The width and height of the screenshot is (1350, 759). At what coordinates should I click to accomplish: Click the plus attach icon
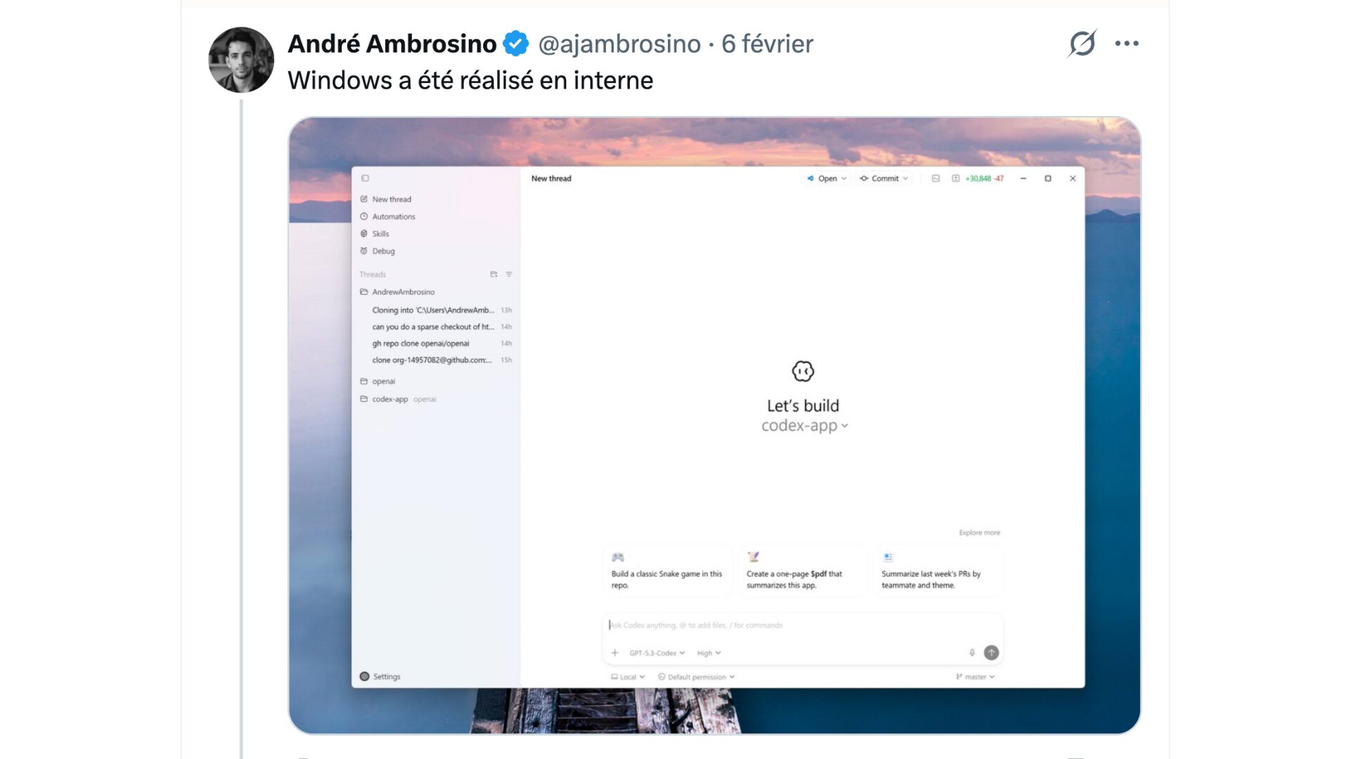click(x=615, y=653)
